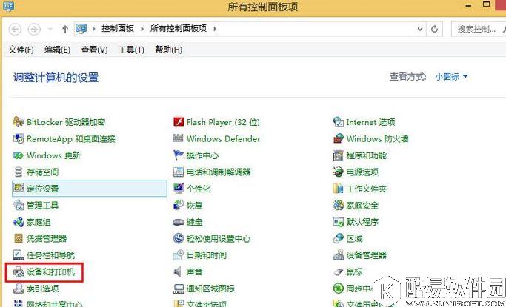The width and height of the screenshot is (506, 307).
Task: Open the 个性化 icon
Action: point(179,189)
